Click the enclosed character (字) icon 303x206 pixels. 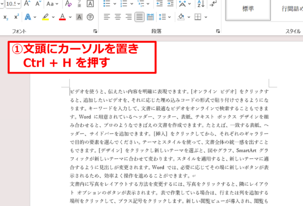90,17
